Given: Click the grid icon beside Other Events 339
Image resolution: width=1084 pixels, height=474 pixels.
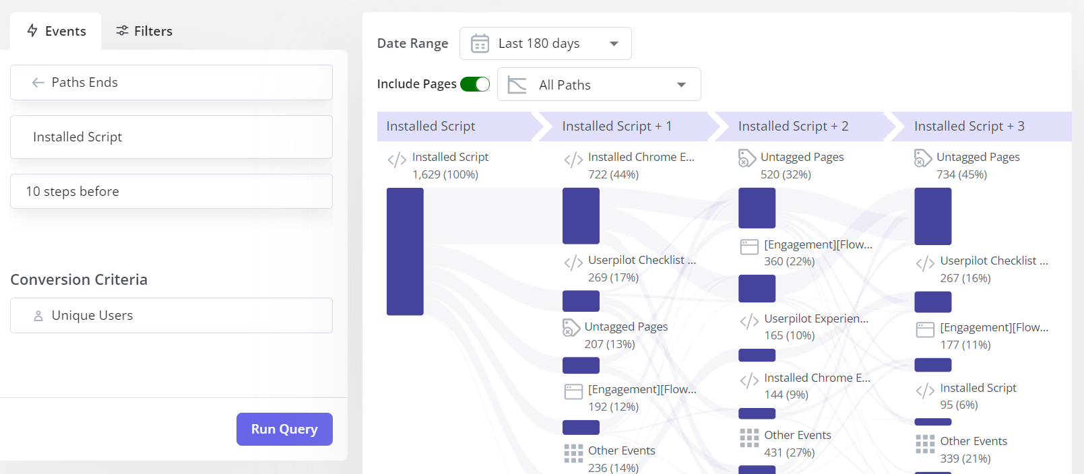Looking at the screenshot, I should (x=925, y=444).
